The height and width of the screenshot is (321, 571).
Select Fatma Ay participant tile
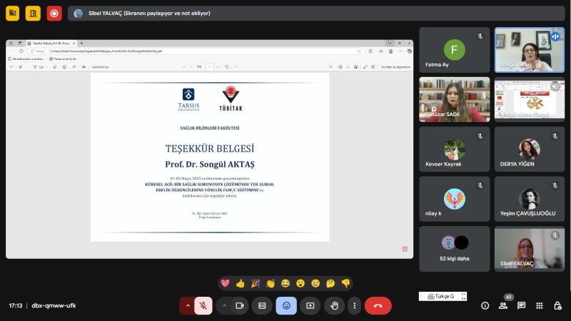coord(454,50)
